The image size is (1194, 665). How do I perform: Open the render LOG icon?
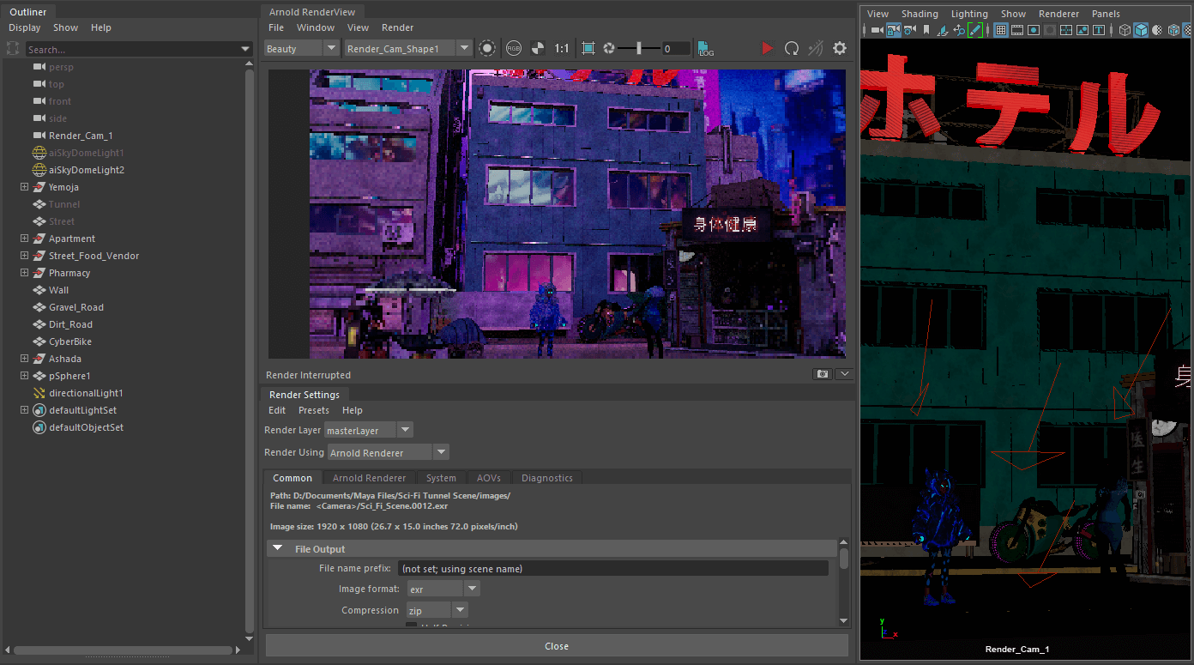tap(705, 49)
